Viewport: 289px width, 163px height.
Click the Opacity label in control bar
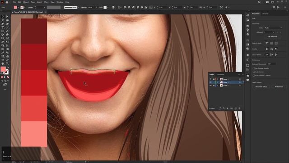tap(84, 7)
